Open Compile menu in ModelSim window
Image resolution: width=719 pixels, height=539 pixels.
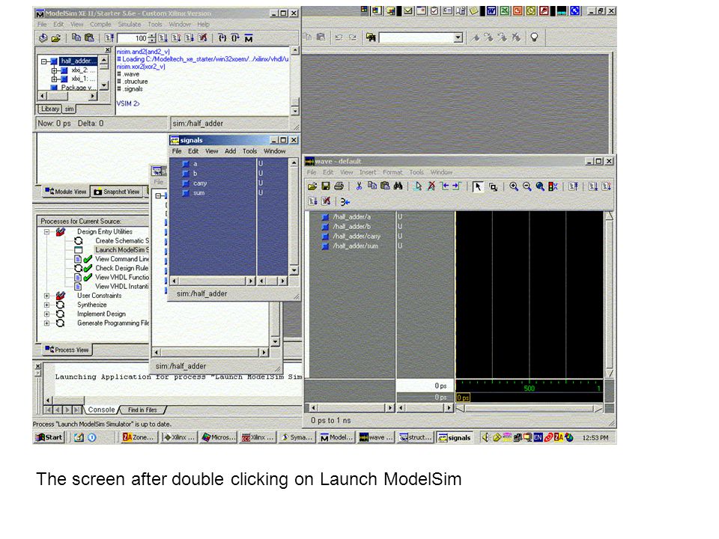click(x=100, y=24)
